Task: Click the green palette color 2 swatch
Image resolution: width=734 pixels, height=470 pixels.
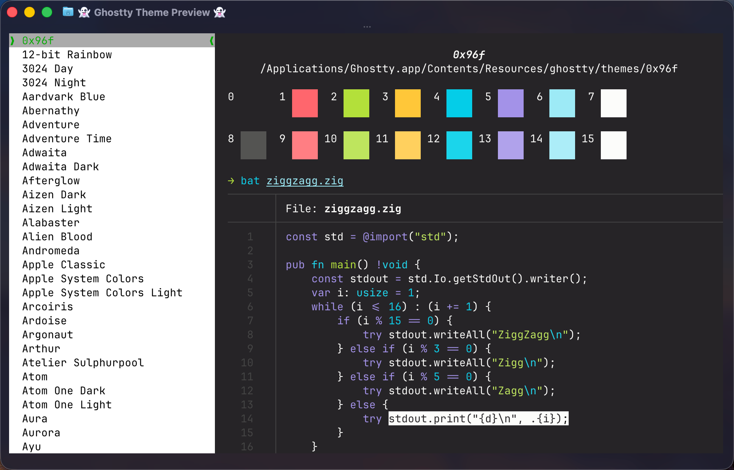Action: click(x=356, y=103)
